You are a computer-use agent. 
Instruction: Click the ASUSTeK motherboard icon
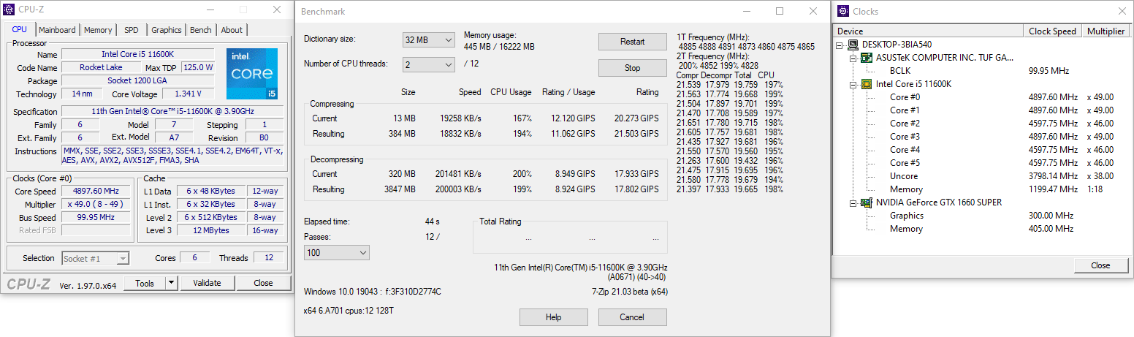coord(867,58)
